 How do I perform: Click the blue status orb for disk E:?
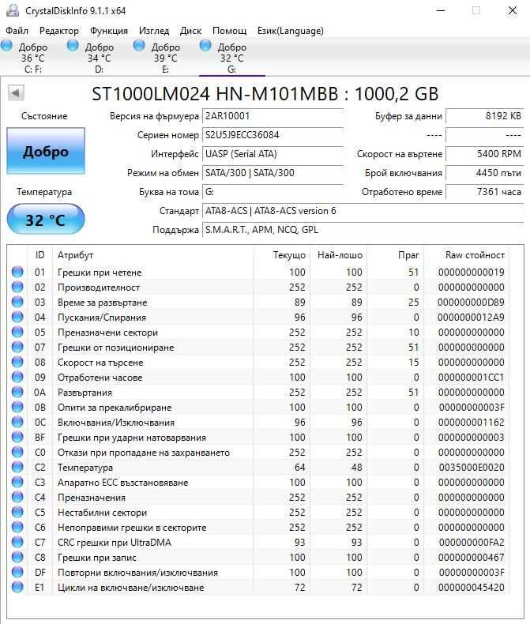coord(139,45)
